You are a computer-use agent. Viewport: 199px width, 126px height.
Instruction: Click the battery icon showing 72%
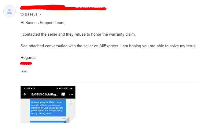72,88
